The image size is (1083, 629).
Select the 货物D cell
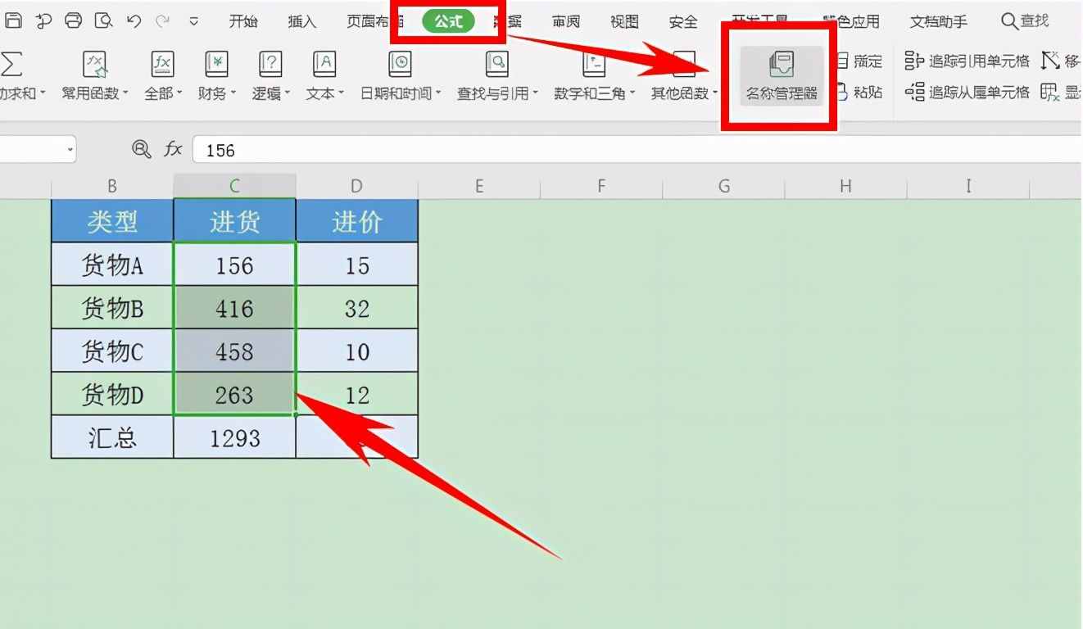coord(112,395)
